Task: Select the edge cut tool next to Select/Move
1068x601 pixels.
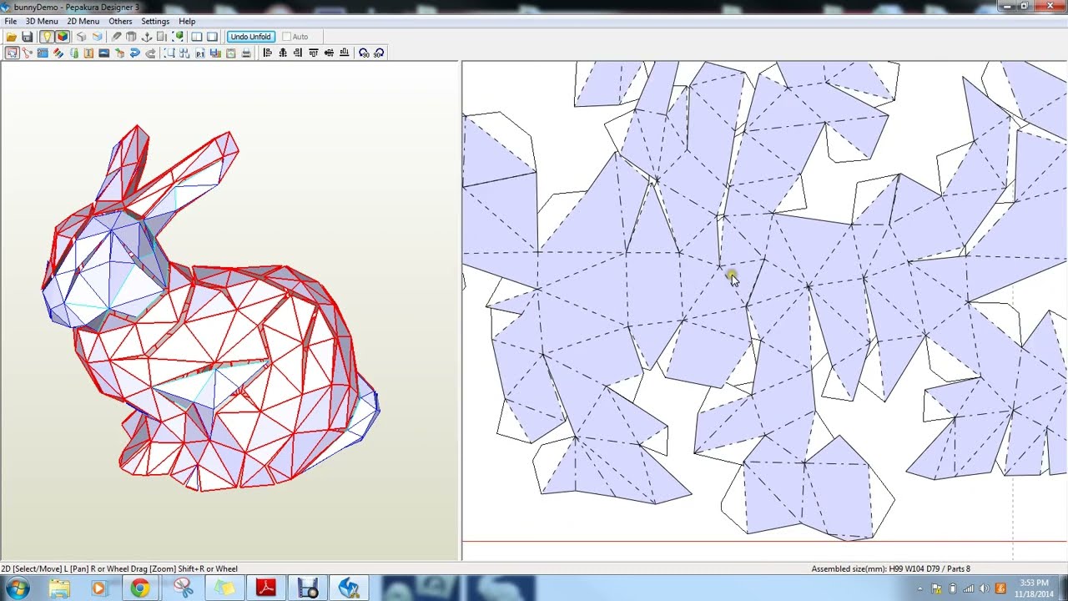Action: pyautogui.click(x=27, y=53)
